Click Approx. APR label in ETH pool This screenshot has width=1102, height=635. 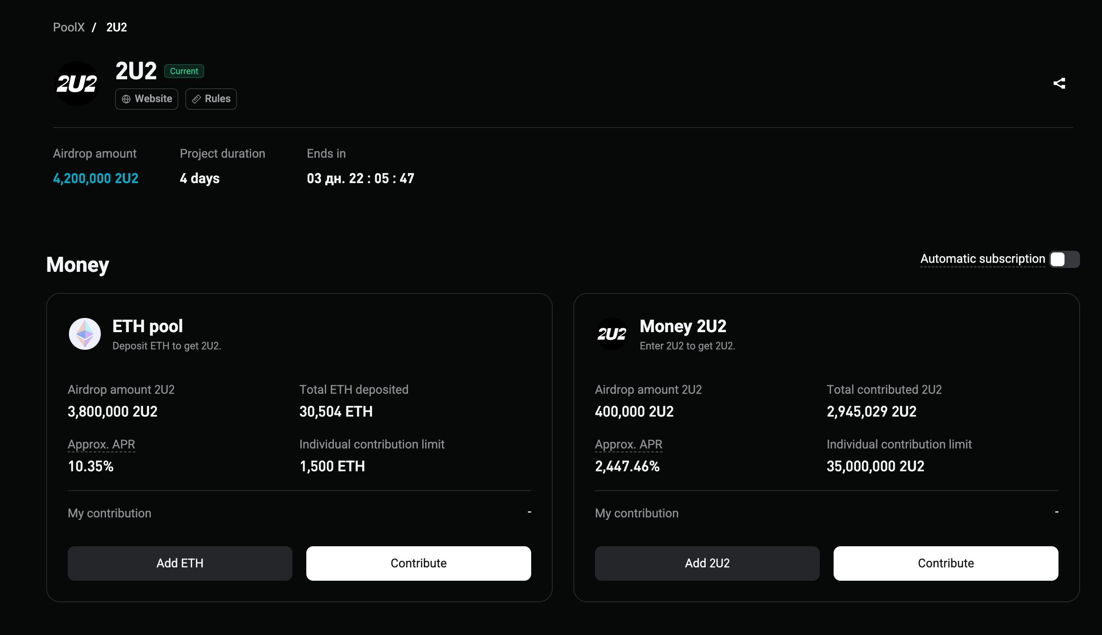click(x=101, y=445)
